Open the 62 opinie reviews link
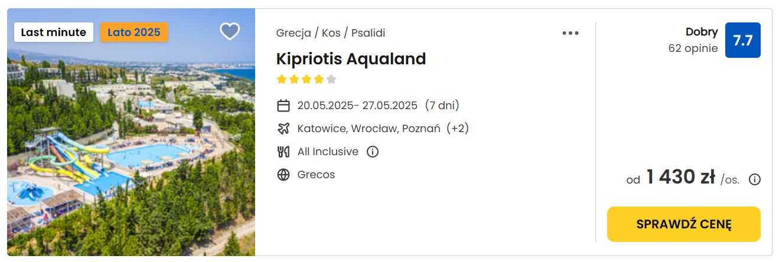Image resolution: width=779 pixels, height=262 pixels. tap(693, 48)
